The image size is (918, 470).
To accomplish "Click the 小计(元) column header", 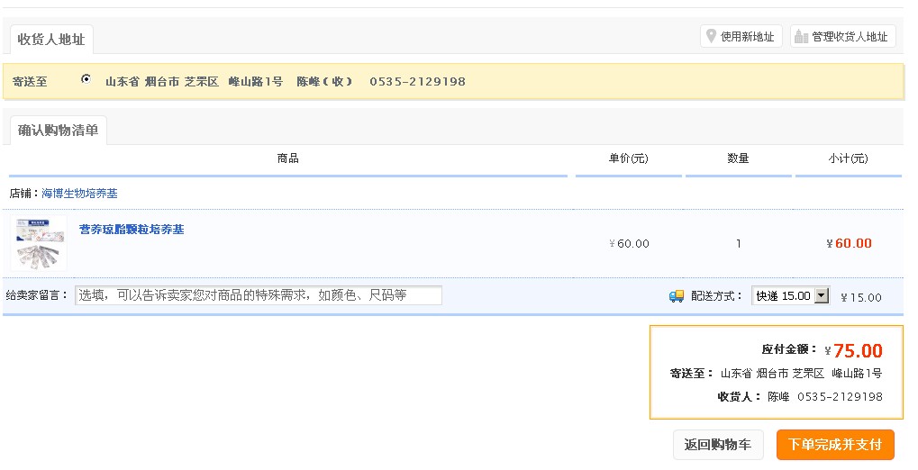I will (848, 158).
